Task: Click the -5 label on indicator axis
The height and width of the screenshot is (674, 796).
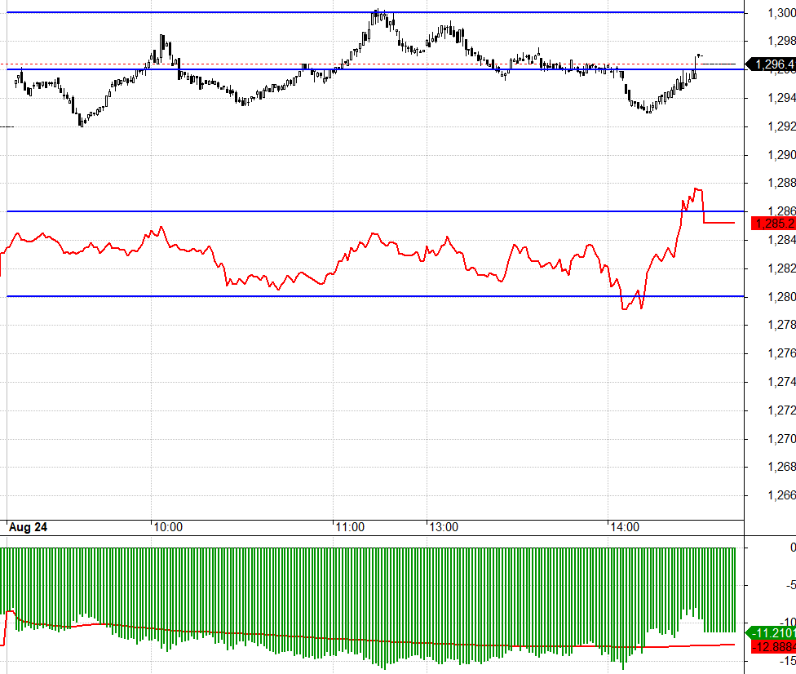Action: (x=789, y=585)
